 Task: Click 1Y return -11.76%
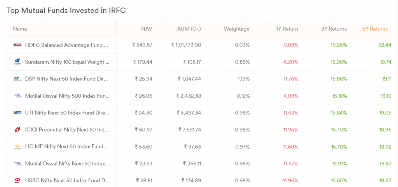click(x=290, y=79)
